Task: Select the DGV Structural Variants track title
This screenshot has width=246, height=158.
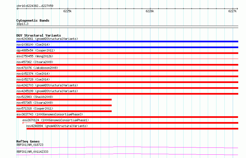Action: click(x=39, y=35)
